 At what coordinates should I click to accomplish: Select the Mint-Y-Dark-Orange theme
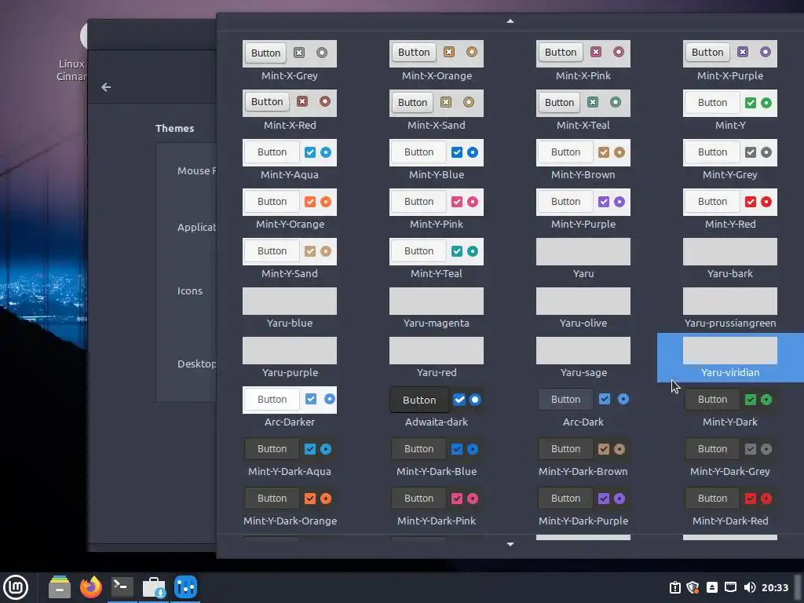click(290, 506)
